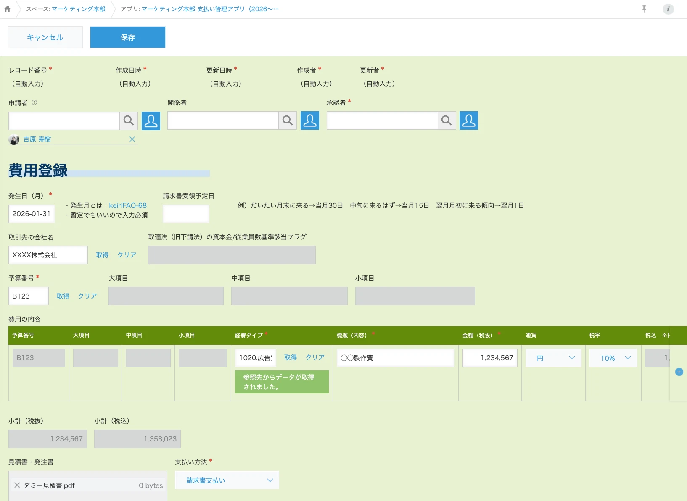Click the ダミー見積書.pdf file name
This screenshot has height=501, width=687.
coord(49,485)
